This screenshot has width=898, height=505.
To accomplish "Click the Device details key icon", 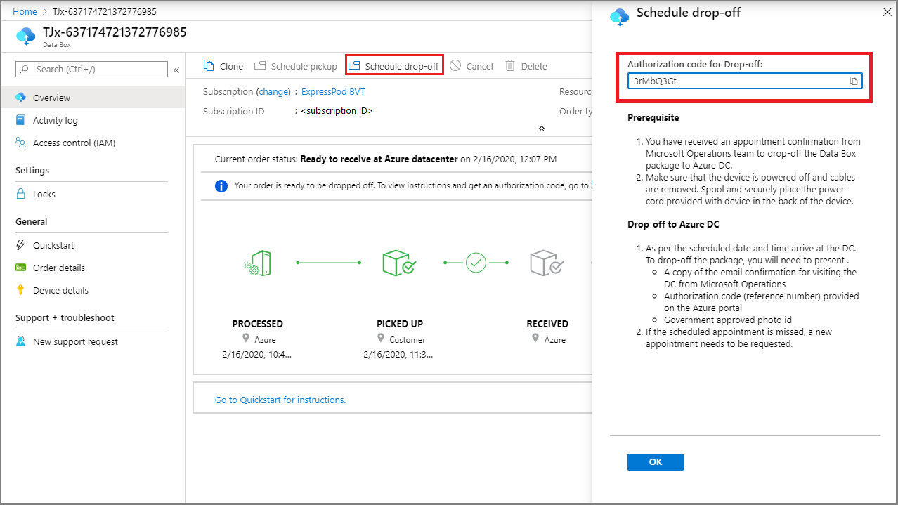I will click(x=20, y=290).
